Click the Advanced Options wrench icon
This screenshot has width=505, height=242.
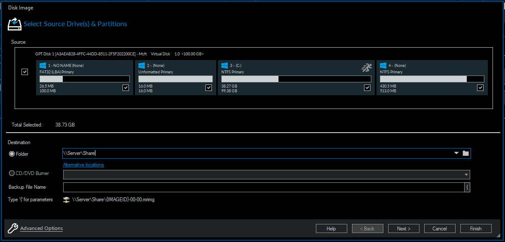[12, 228]
